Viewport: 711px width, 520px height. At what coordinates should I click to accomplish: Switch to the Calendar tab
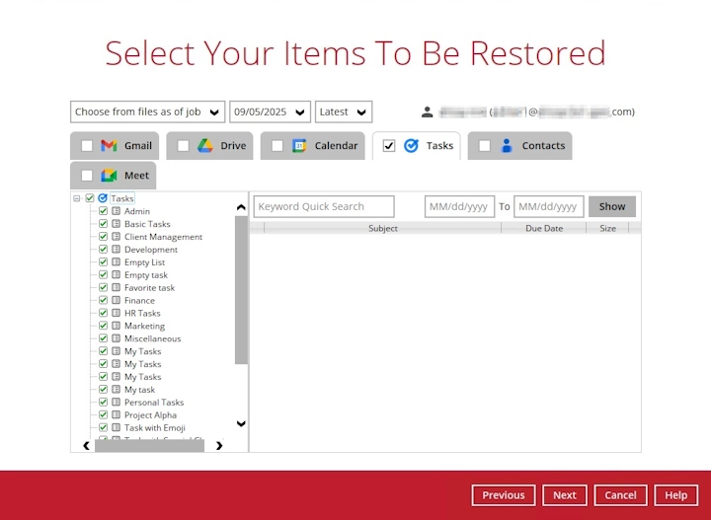tap(335, 146)
